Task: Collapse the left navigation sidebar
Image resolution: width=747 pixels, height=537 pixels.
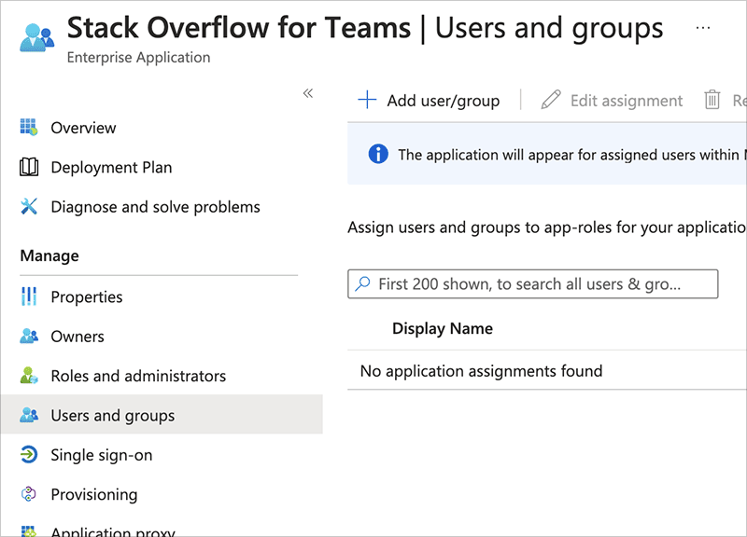Action: pyautogui.click(x=308, y=93)
